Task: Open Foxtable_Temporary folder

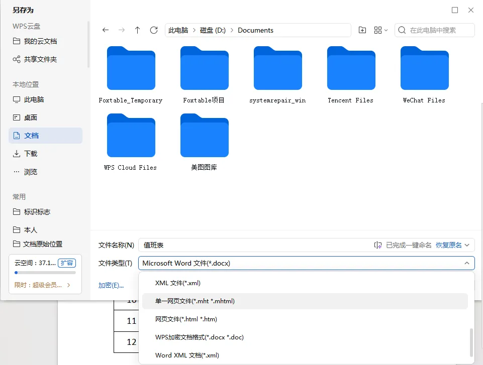Action: pyautogui.click(x=131, y=75)
